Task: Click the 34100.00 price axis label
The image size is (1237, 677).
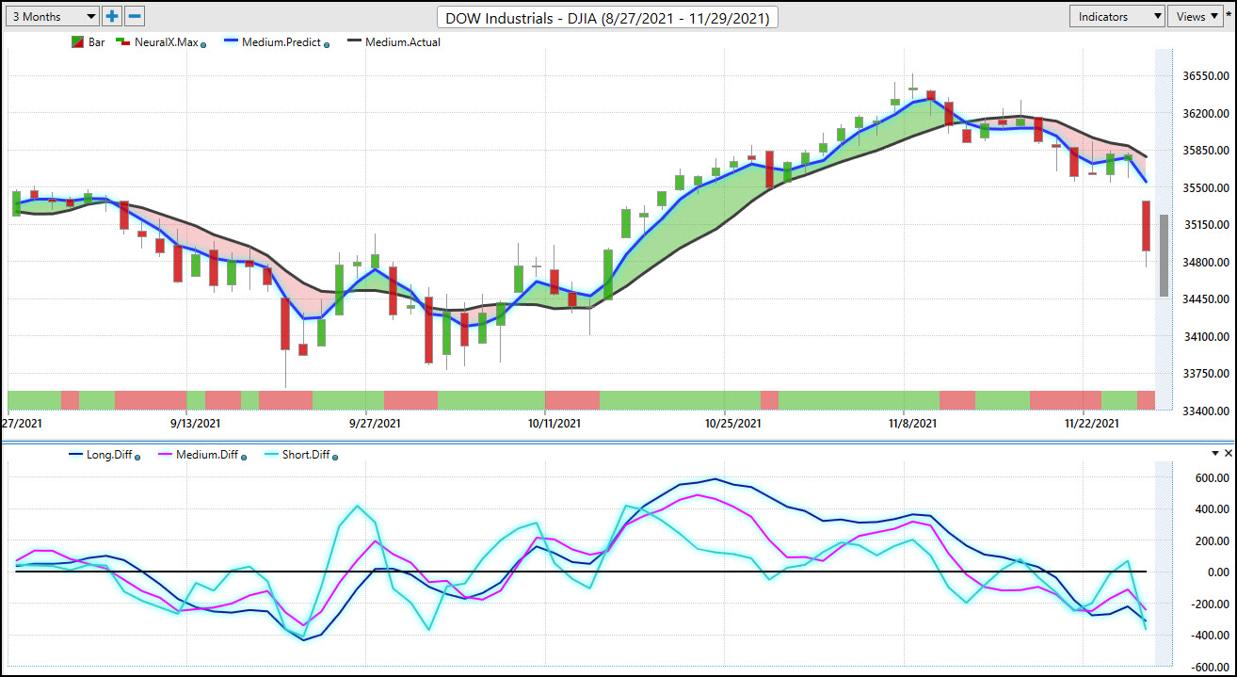Action: [1206, 336]
